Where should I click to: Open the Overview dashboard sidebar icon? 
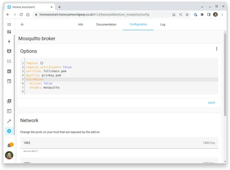[x=9, y=32]
